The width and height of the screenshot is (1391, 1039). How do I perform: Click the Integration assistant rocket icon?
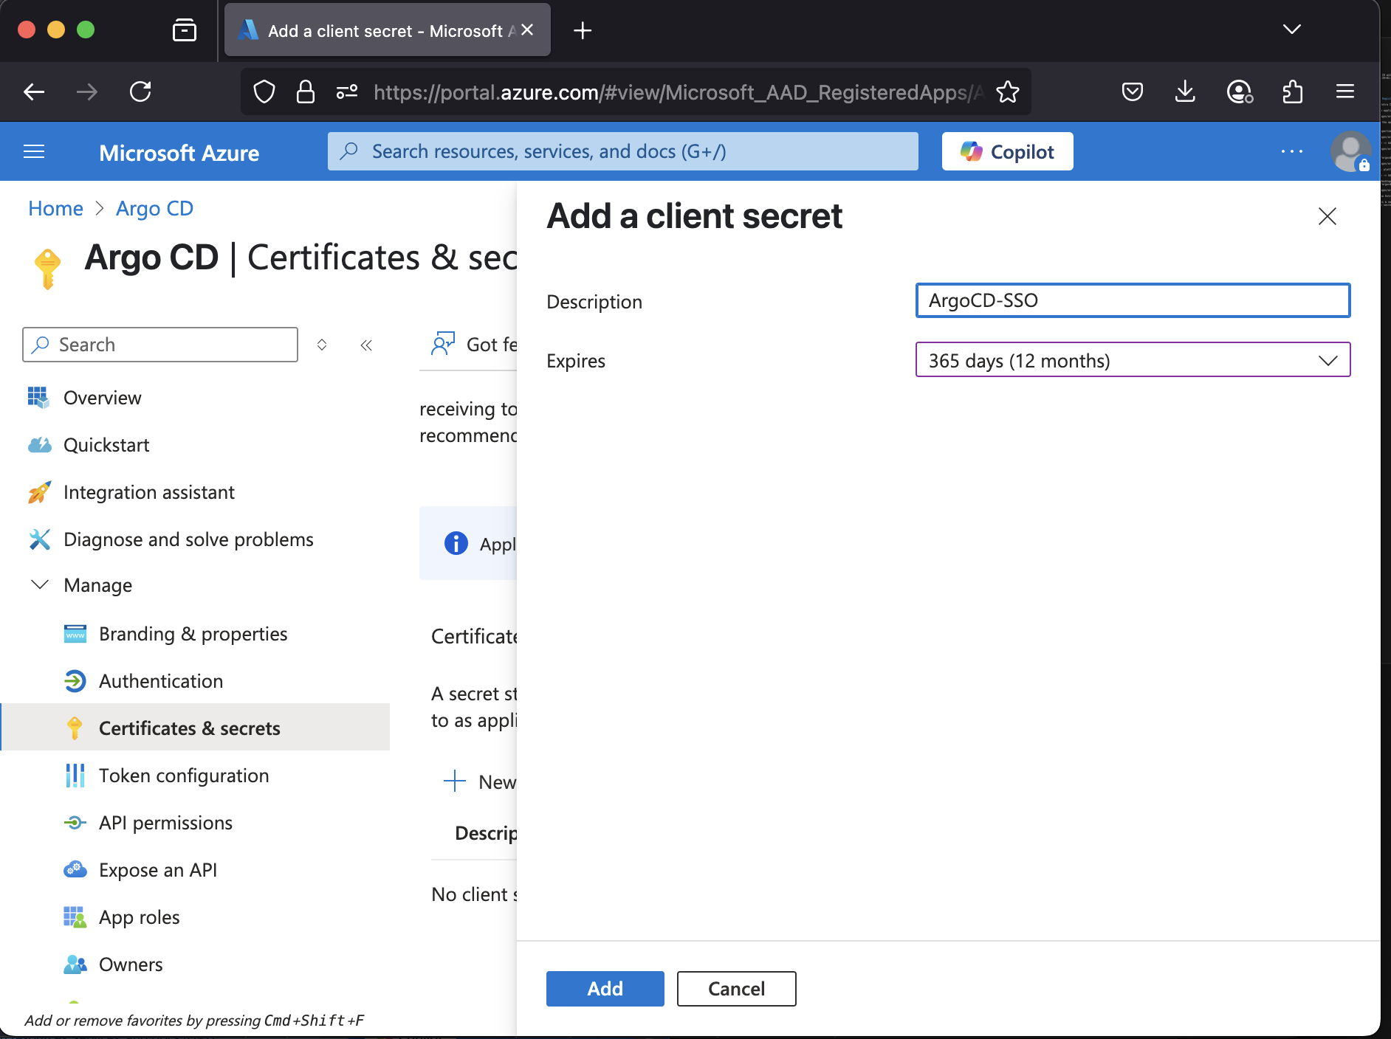click(x=39, y=492)
